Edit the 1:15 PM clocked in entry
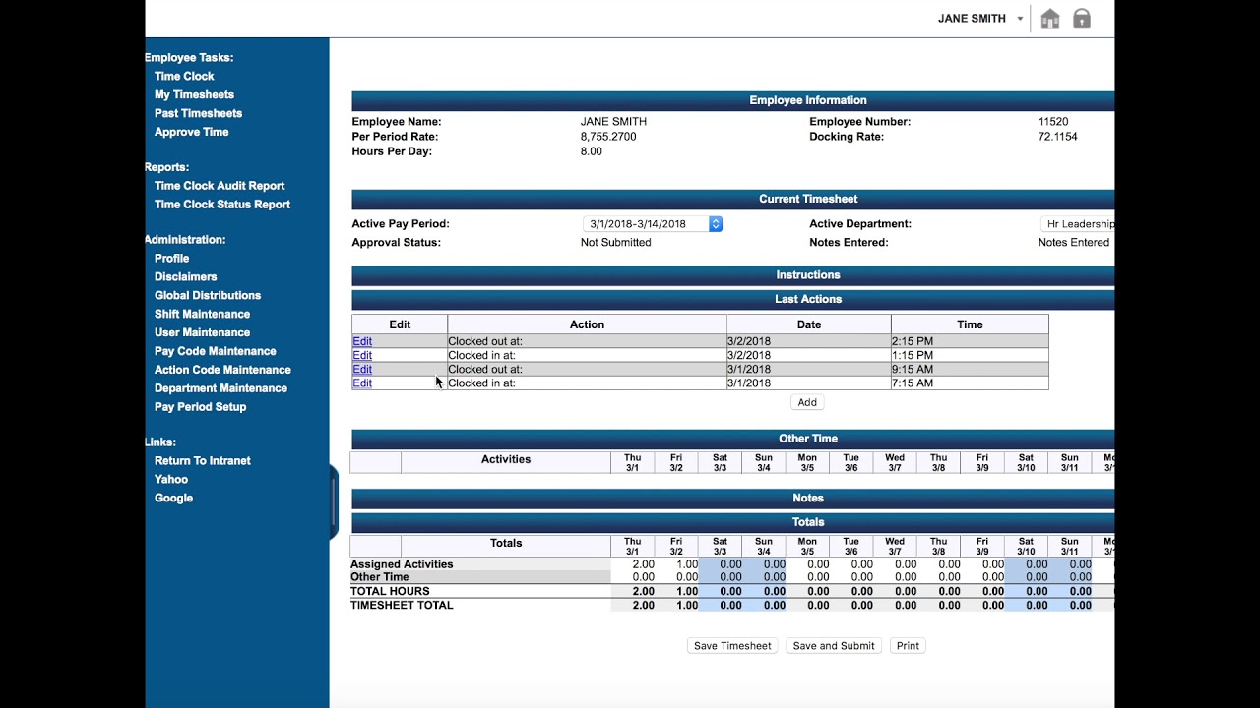Viewport: 1260px width, 708px height. [x=362, y=355]
